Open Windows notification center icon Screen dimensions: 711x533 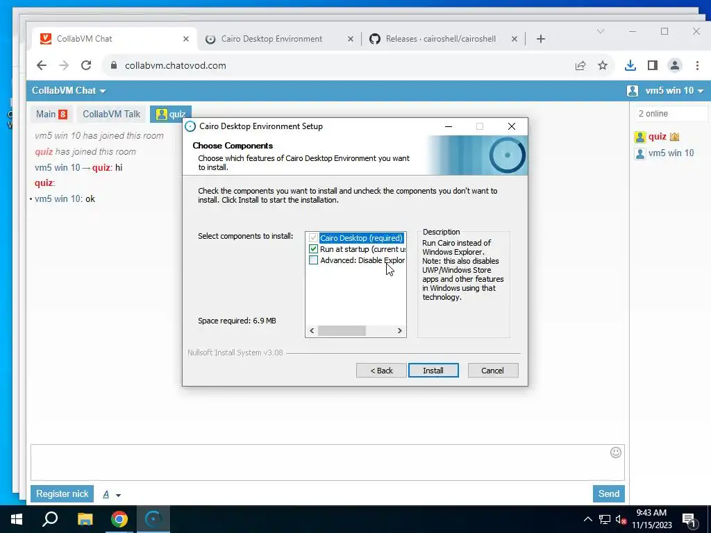click(689, 519)
